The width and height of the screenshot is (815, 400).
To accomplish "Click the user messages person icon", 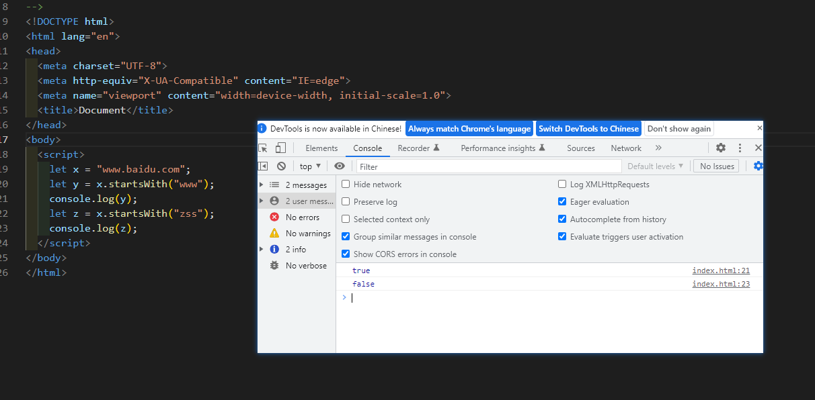I will click(274, 201).
